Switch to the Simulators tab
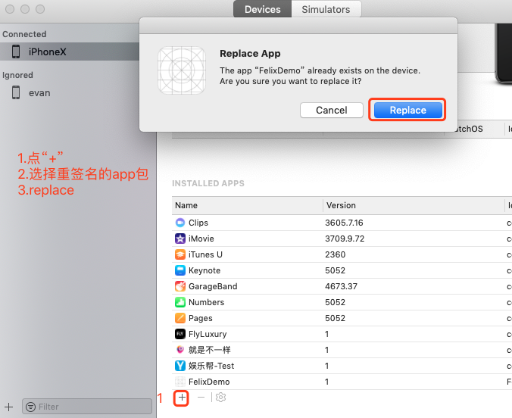This screenshot has width=512, height=418. [x=326, y=9]
